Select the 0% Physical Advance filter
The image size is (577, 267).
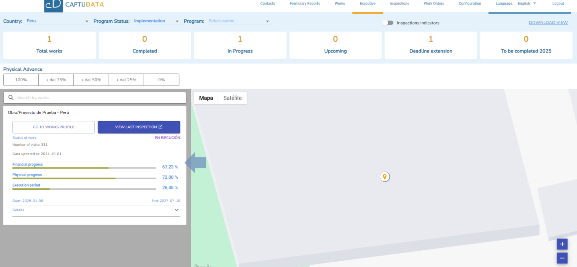[x=162, y=80]
